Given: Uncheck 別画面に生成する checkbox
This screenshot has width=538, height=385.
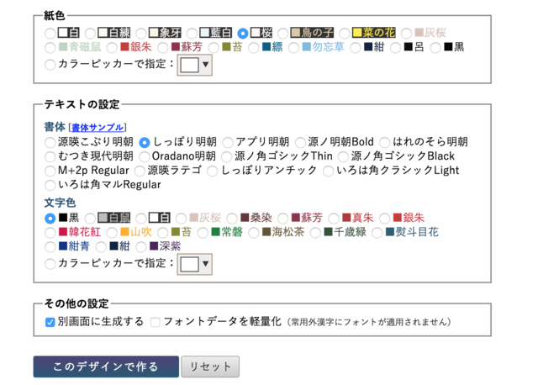Looking at the screenshot, I should (50, 322).
